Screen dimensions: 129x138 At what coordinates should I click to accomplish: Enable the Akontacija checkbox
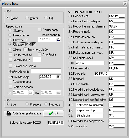40,54
